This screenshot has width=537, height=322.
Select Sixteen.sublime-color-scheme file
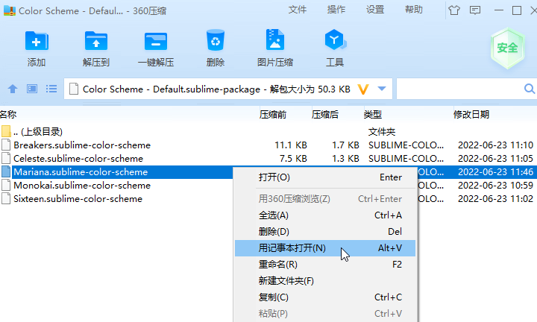[116, 199]
